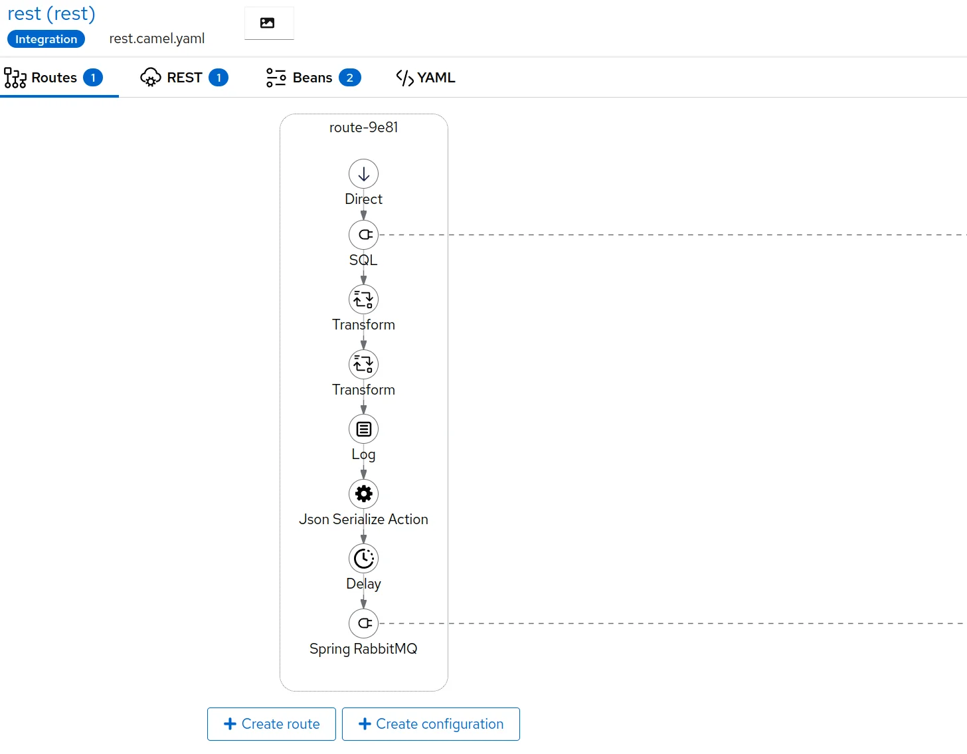Switch to the Routes tab
967x754 pixels.
coord(54,78)
